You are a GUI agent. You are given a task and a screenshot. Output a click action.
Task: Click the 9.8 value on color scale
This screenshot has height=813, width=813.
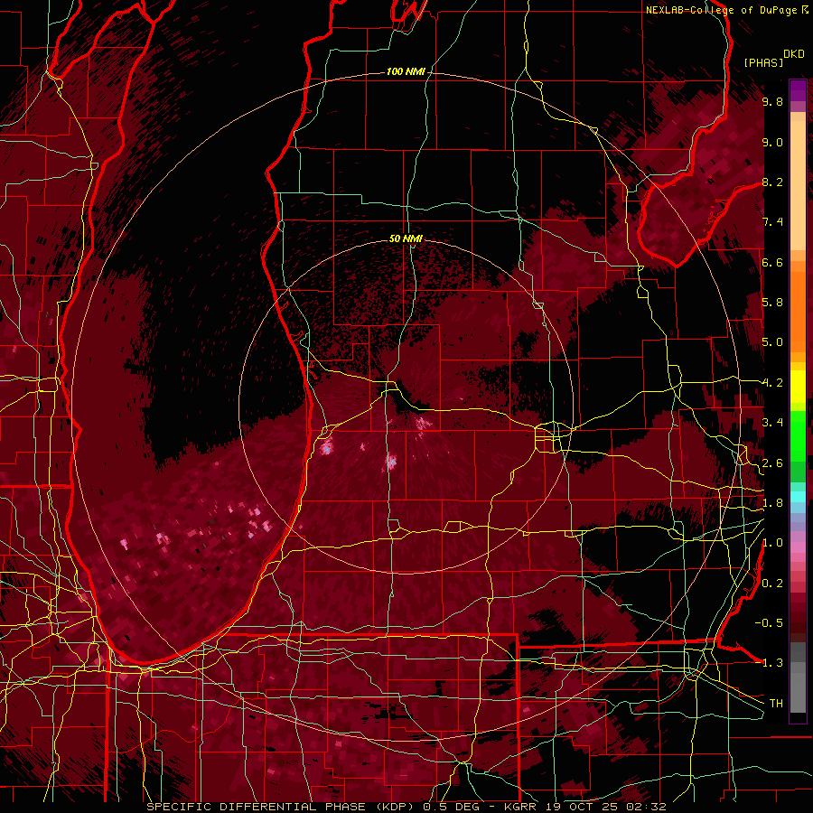point(772,101)
